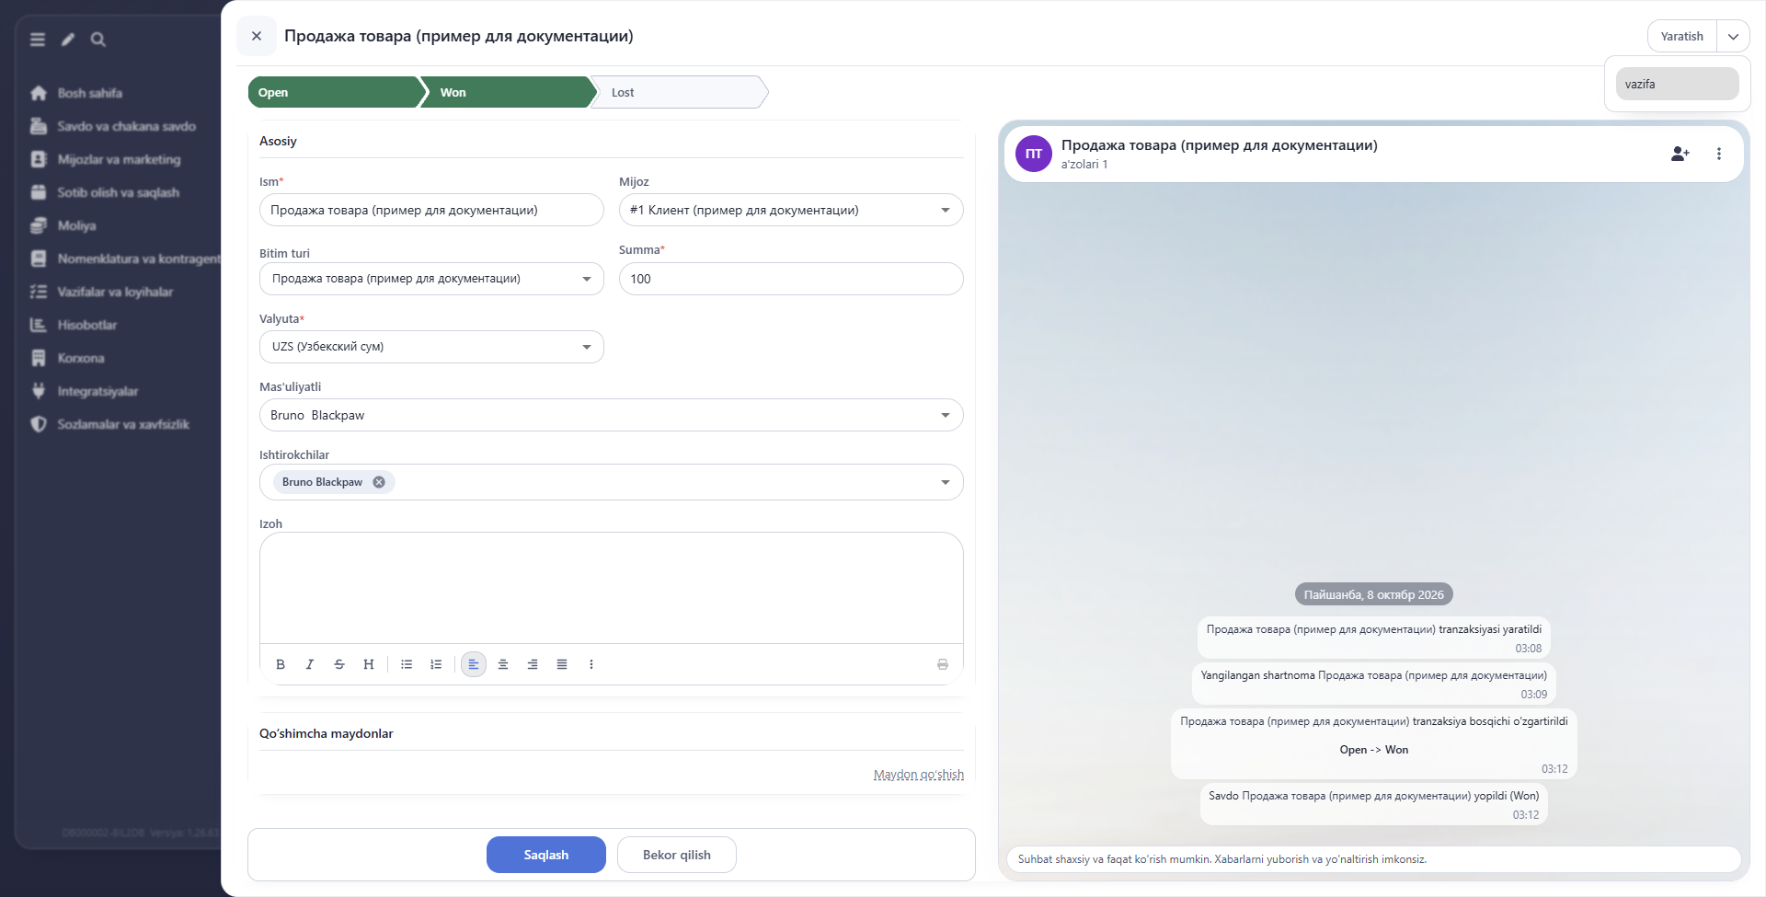Insert a bulleted list in editor

coord(407,664)
